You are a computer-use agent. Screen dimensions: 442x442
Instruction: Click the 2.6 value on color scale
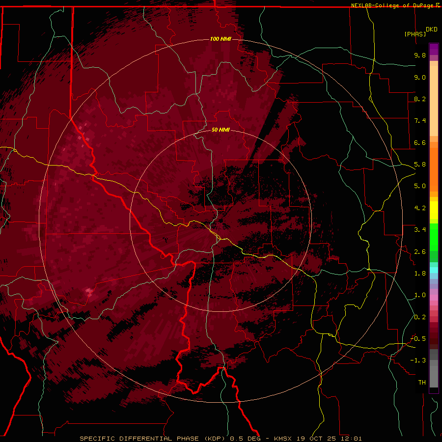(420, 252)
